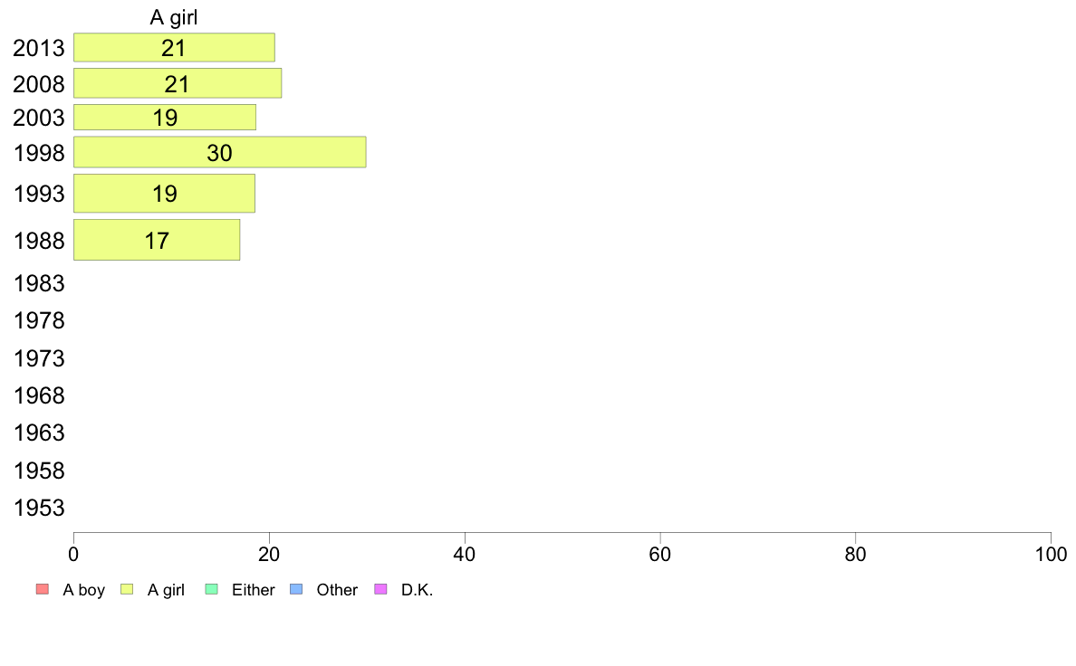1076x666 pixels.
Task: Click the yellow A girl legend swatch
Action: point(127,589)
